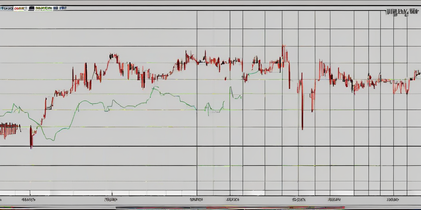Click the first x-axis date label on left
Screen dimensions: 421x210
(x=28, y=200)
